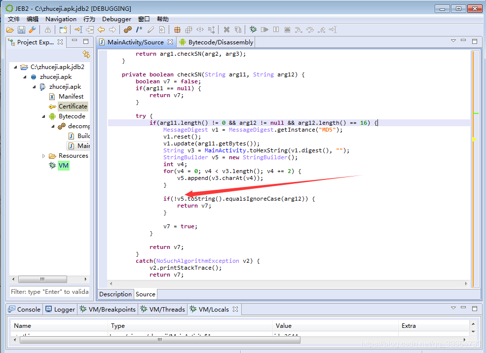Collapse the C:\zhuceji.apk.jdb2 tree node
The image size is (486, 353).
15,67
